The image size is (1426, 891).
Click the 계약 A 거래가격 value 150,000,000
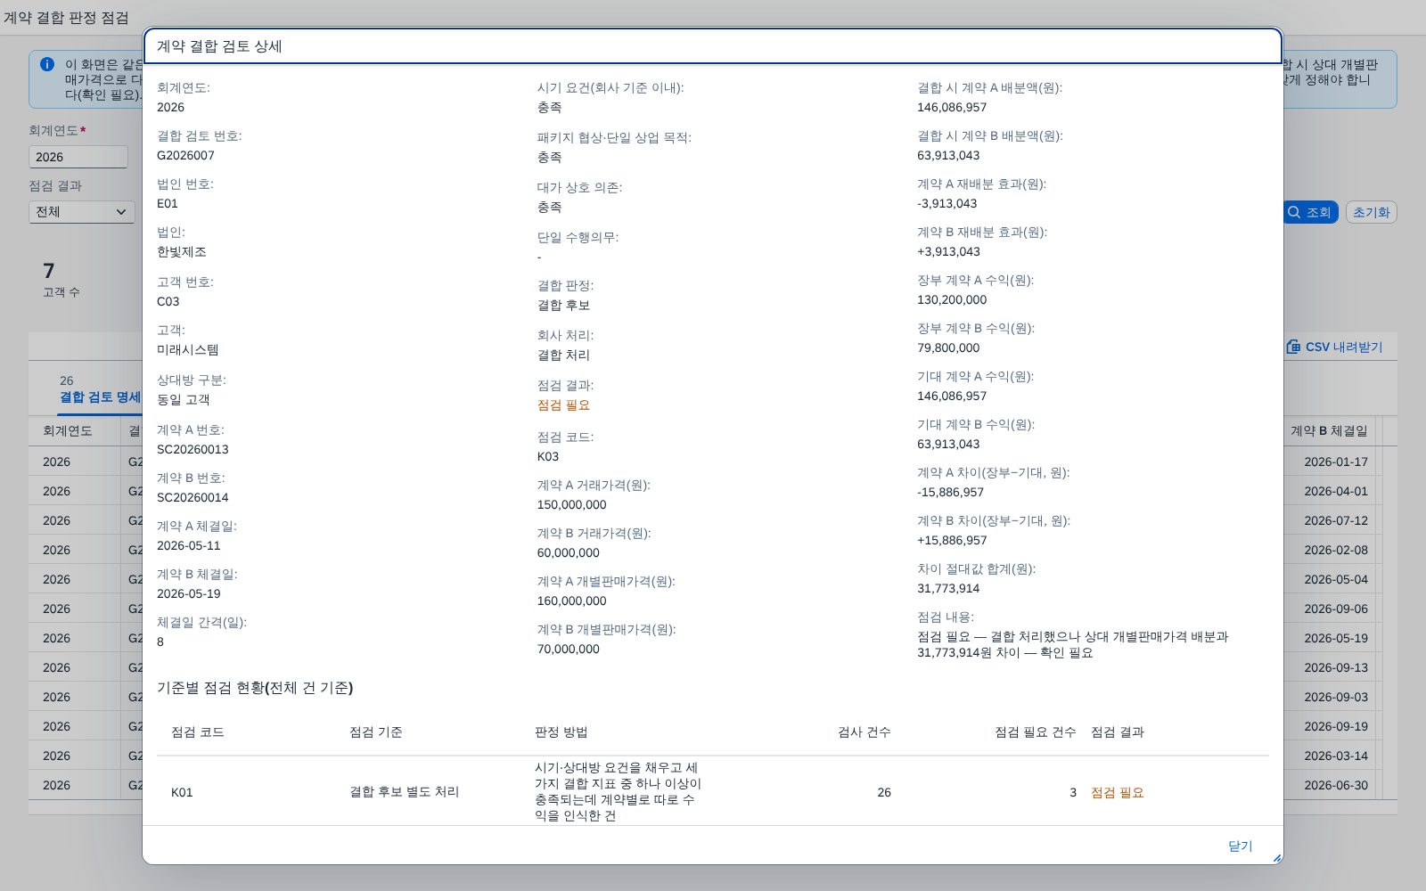point(571,504)
